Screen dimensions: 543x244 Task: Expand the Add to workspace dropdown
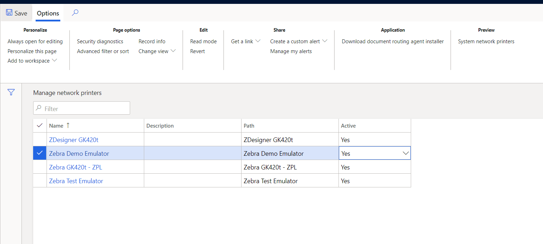click(x=54, y=60)
